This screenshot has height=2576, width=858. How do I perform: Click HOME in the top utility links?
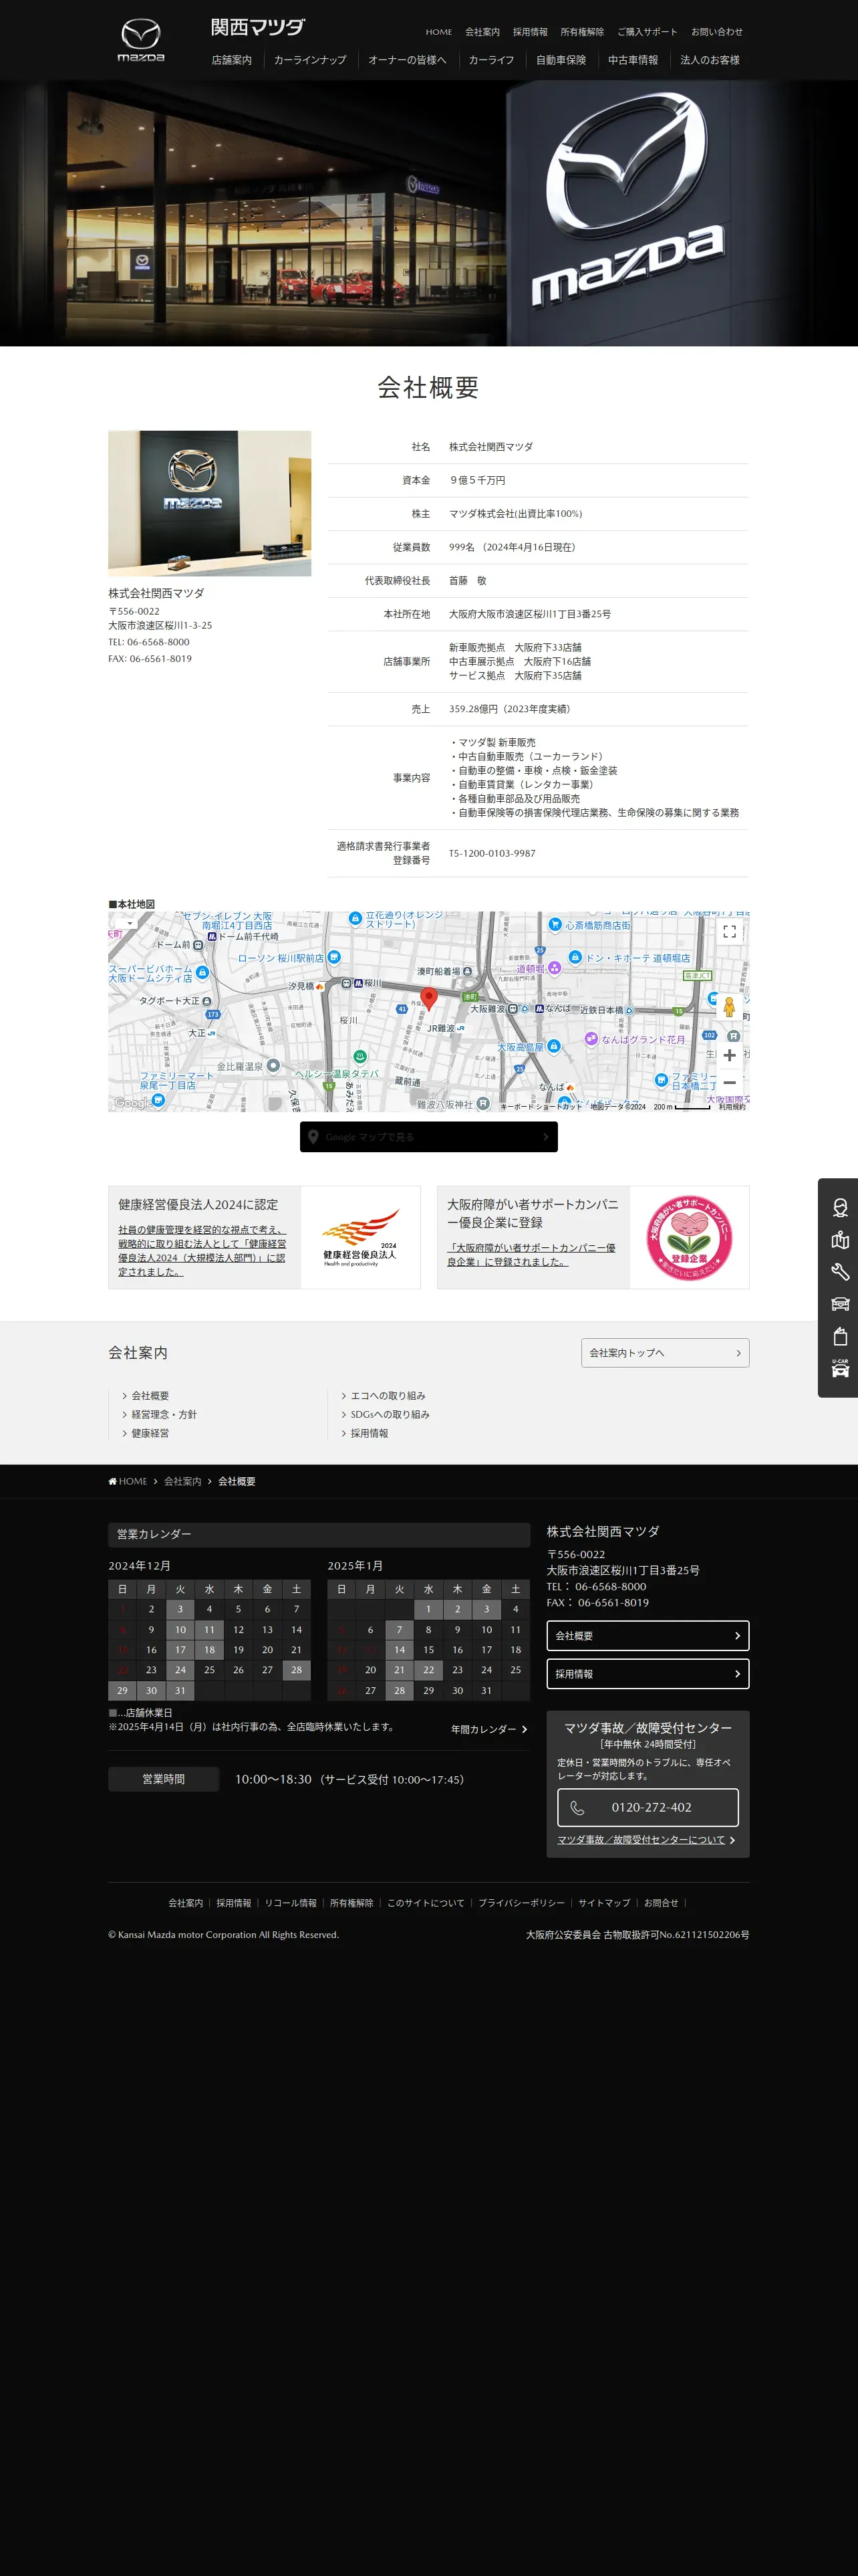[438, 32]
